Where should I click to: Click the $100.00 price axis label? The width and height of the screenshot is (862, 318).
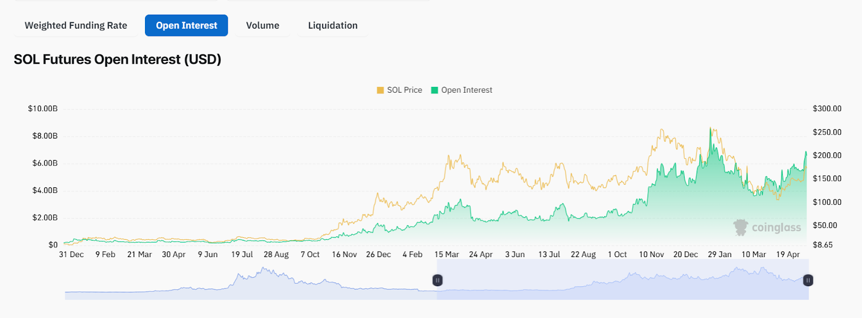tap(827, 202)
